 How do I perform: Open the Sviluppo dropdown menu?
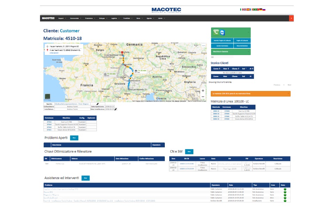coord(103,18)
